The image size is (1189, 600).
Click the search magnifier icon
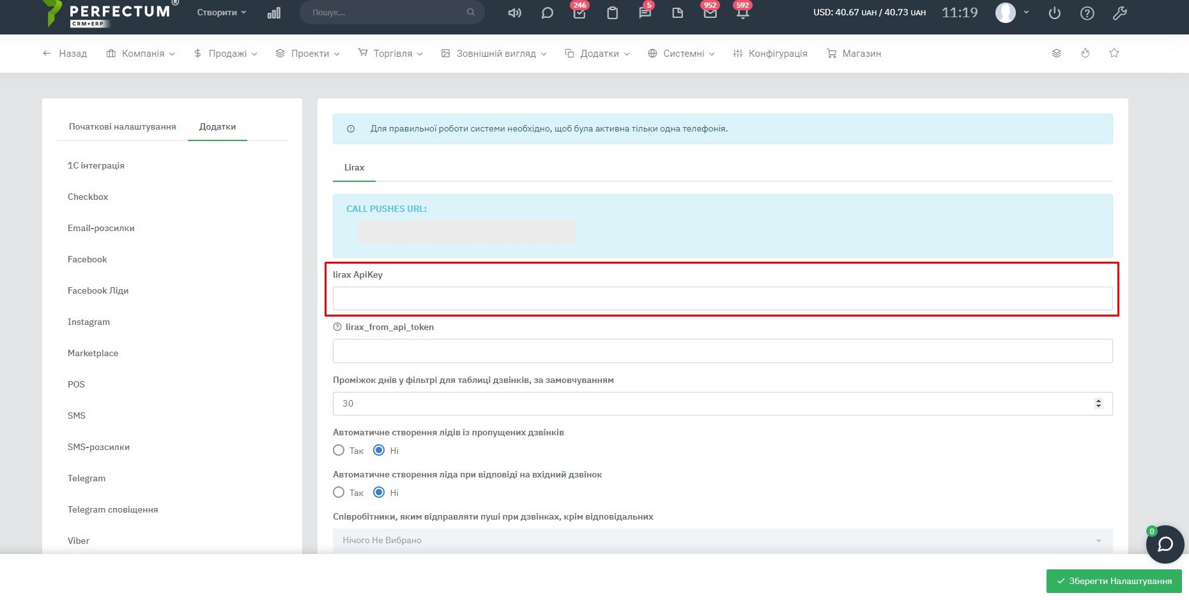471,12
